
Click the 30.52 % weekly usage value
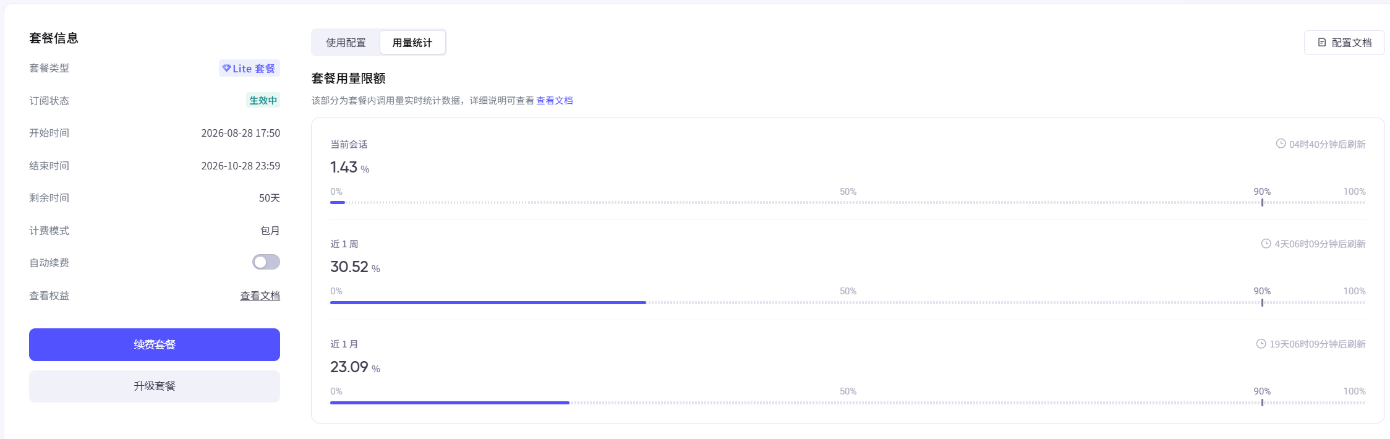355,266
